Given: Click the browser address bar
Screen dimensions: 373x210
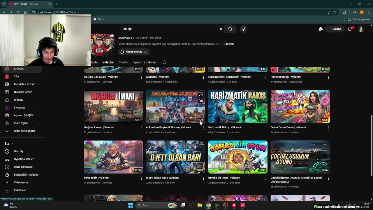Looking at the screenshot, I should (178, 12).
